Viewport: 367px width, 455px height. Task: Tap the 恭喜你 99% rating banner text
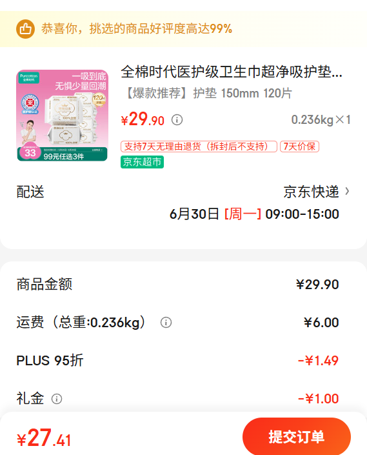click(137, 29)
